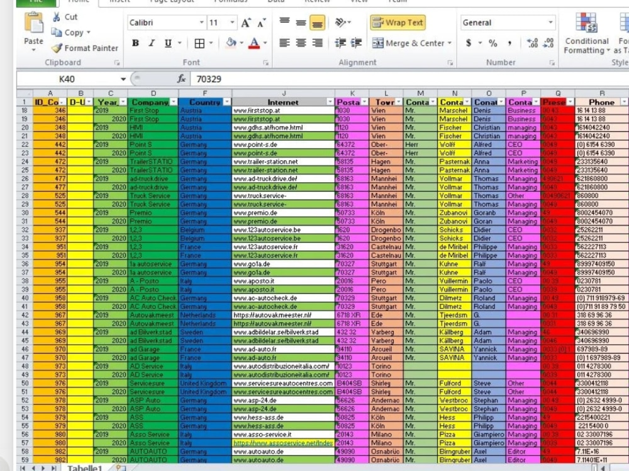Decrease Decimal places
629x471 pixels.
tap(548, 43)
